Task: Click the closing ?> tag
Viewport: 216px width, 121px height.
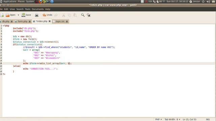Action: (4, 74)
